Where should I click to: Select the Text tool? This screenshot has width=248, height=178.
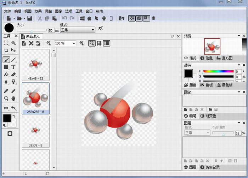13,67
